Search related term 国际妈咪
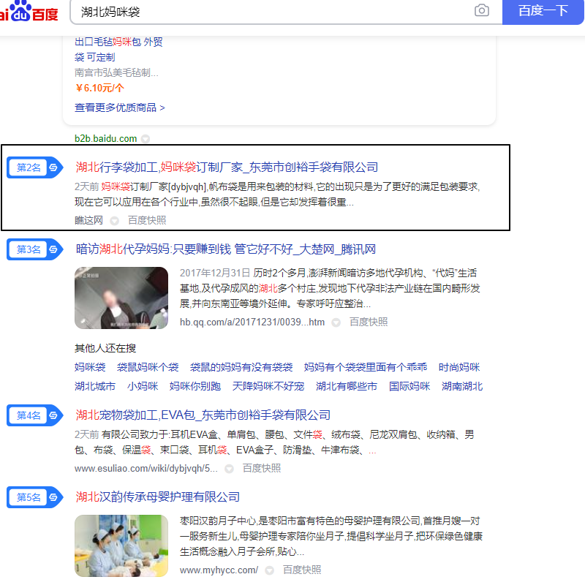 click(x=409, y=386)
